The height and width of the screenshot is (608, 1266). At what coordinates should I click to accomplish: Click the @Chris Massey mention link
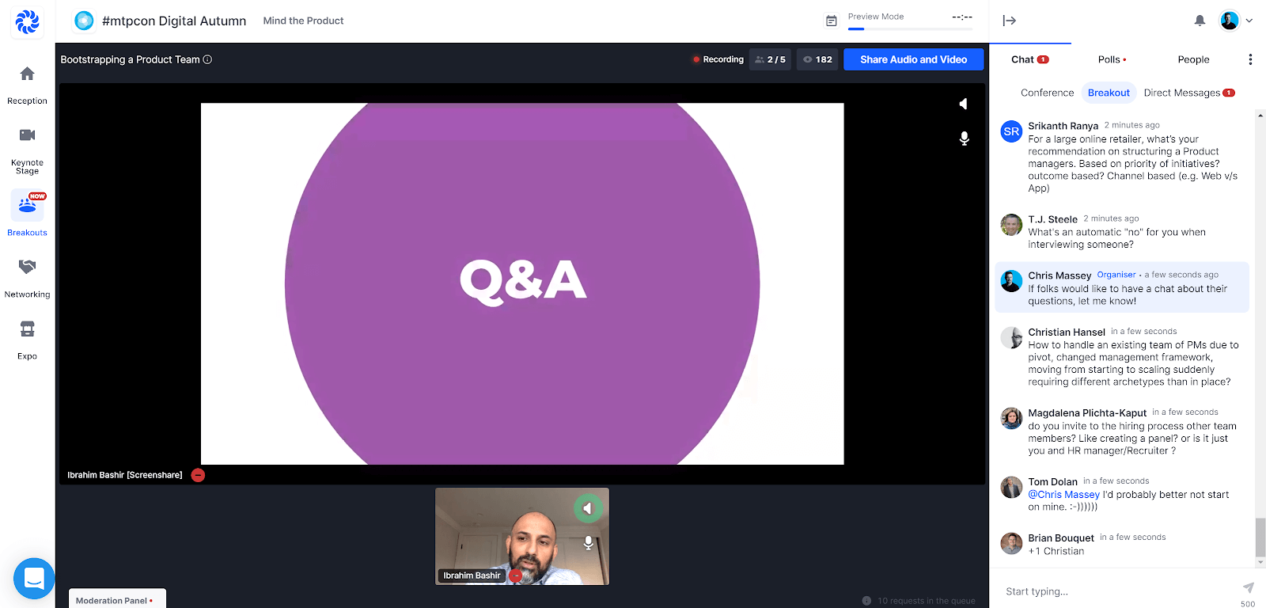[x=1063, y=495]
